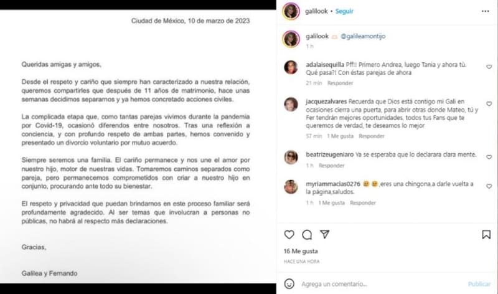
Task: Open the three-dots options menu
Action: click(486, 11)
